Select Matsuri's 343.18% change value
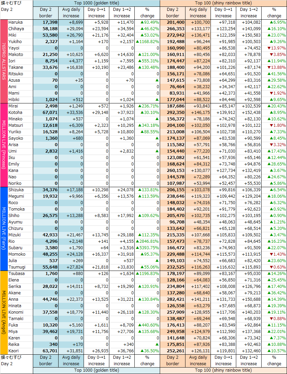The height and width of the screenshot is (374, 287). [147, 125]
